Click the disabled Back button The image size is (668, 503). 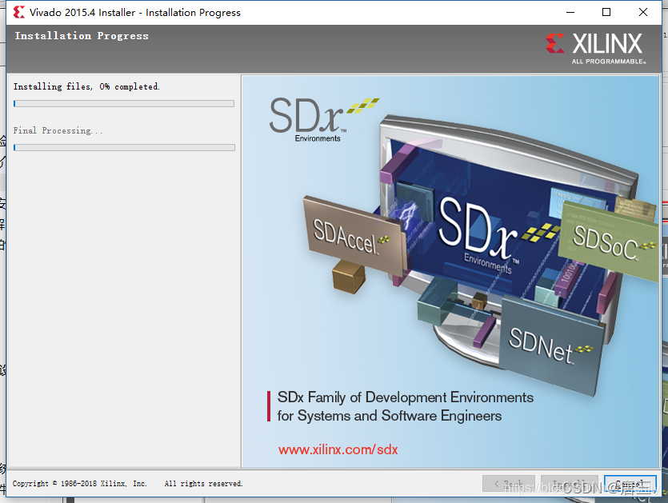pos(508,484)
